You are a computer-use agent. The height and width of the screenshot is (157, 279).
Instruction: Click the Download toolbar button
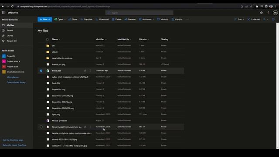[102, 19]
